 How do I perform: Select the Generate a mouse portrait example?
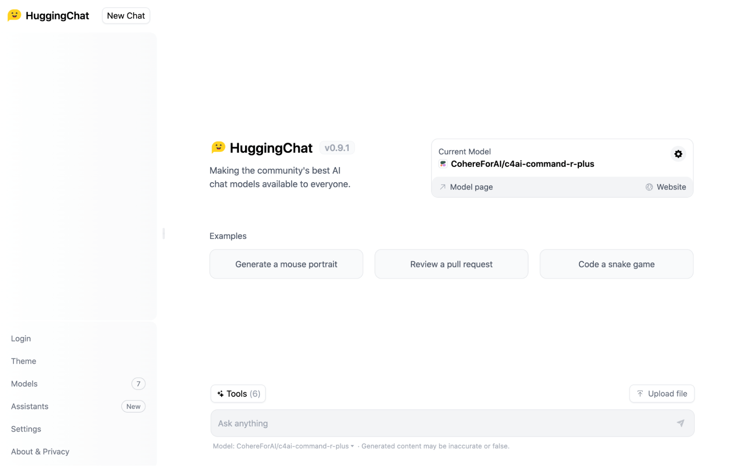click(x=286, y=264)
